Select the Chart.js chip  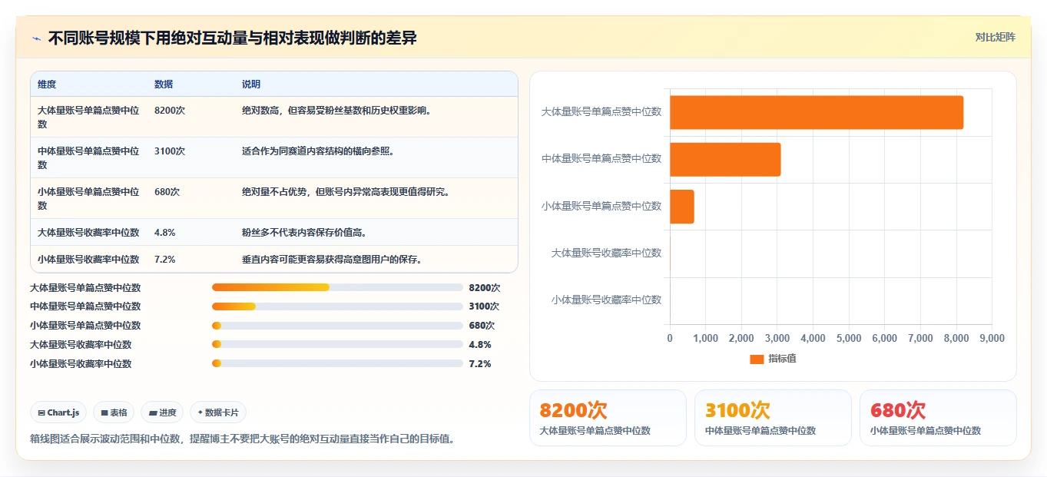pyautogui.click(x=59, y=412)
